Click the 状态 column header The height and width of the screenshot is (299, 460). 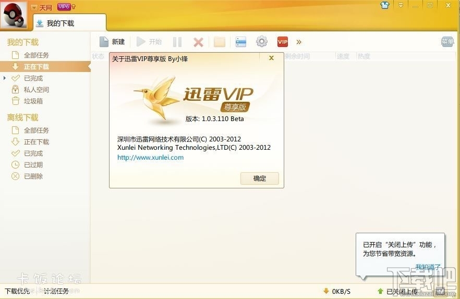tap(98, 56)
